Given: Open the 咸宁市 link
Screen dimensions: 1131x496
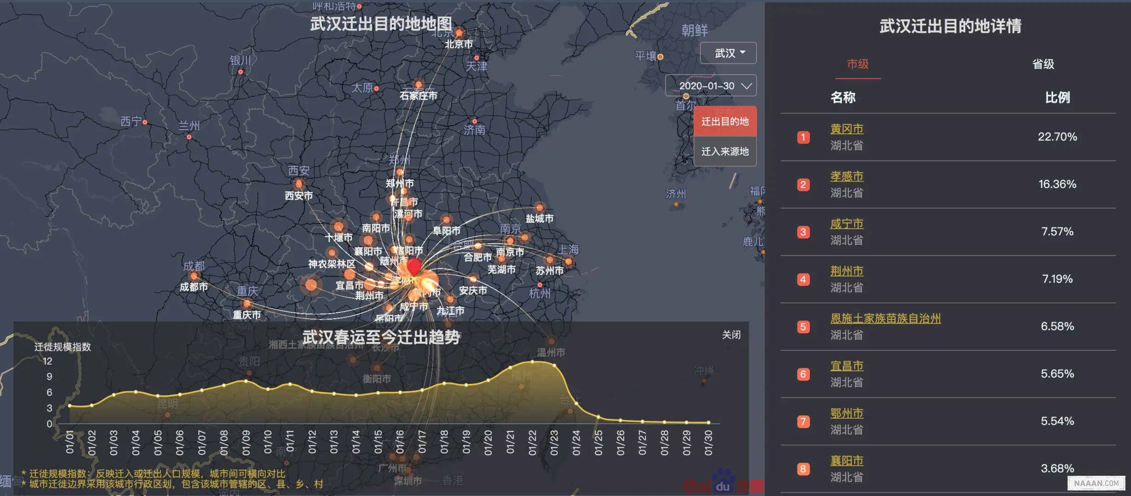Looking at the screenshot, I should point(847,224).
